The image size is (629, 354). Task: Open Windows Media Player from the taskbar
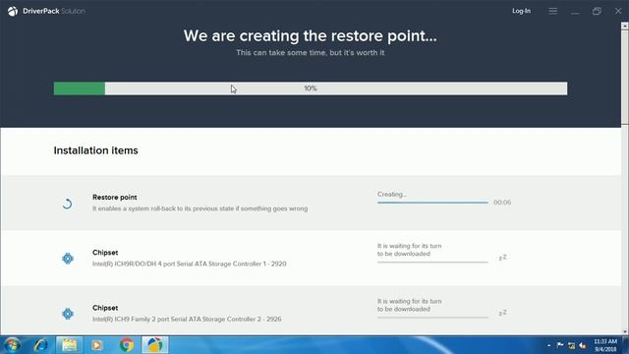tap(96, 345)
